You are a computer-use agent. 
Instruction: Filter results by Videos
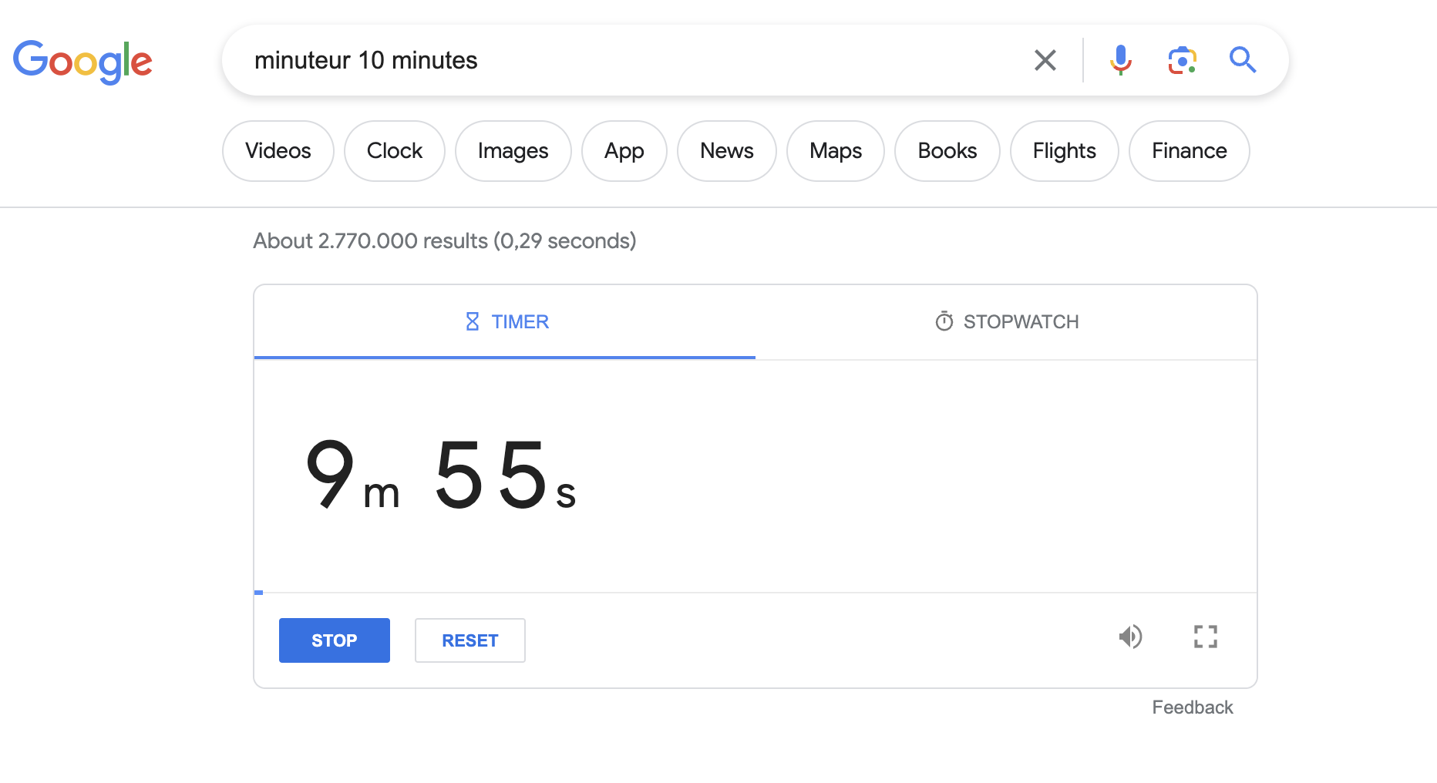278,151
